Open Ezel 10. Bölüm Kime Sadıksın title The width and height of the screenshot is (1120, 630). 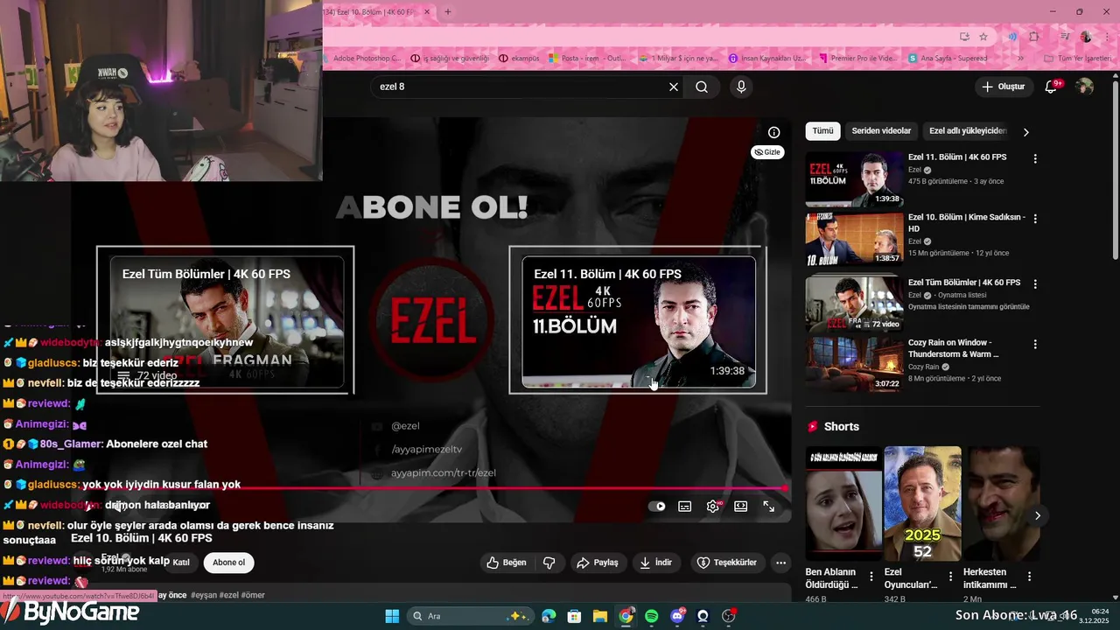pyautogui.click(x=966, y=223)
